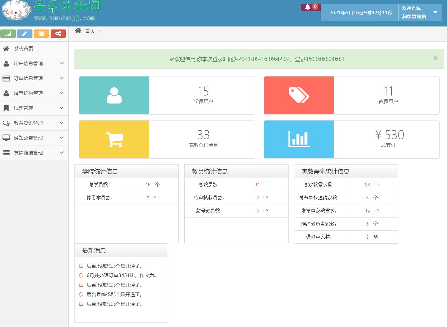Select the green statistics quick-access icon
Screen dimensions: 447x327
point(8,34)
